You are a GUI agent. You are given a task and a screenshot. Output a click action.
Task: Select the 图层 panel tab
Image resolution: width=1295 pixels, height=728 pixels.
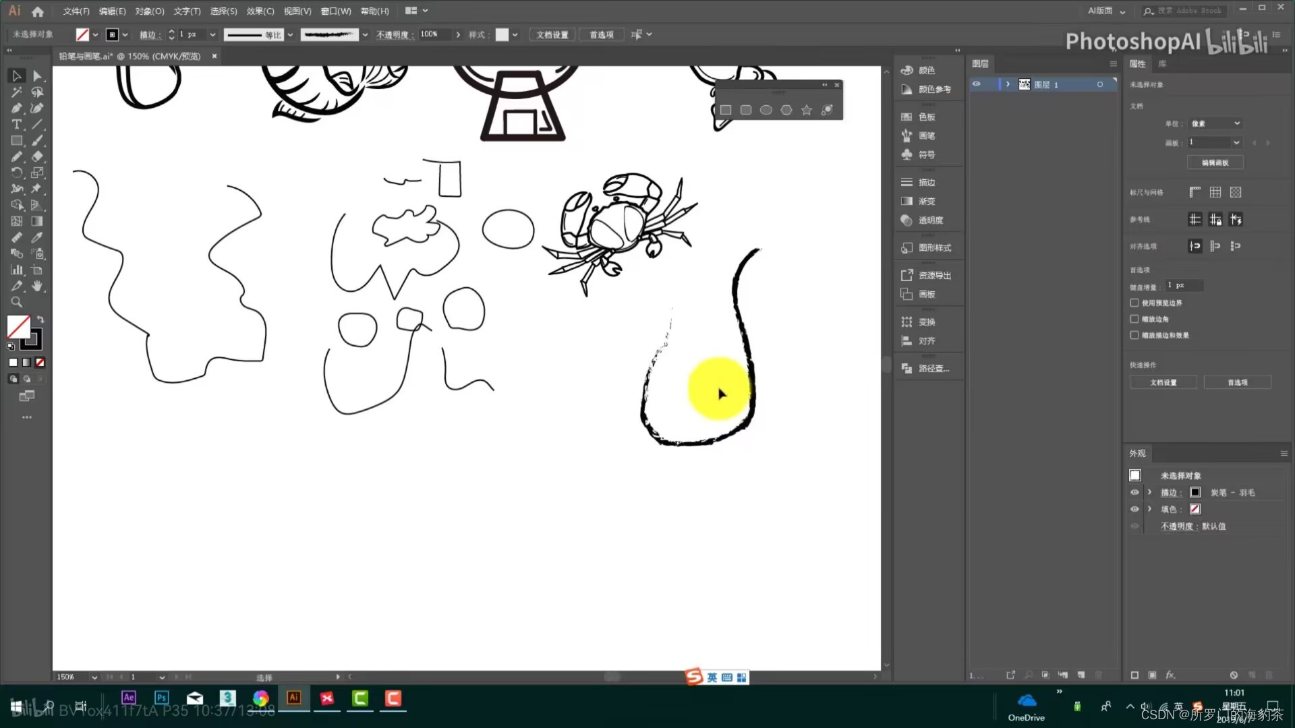click(x=980, y=64)
